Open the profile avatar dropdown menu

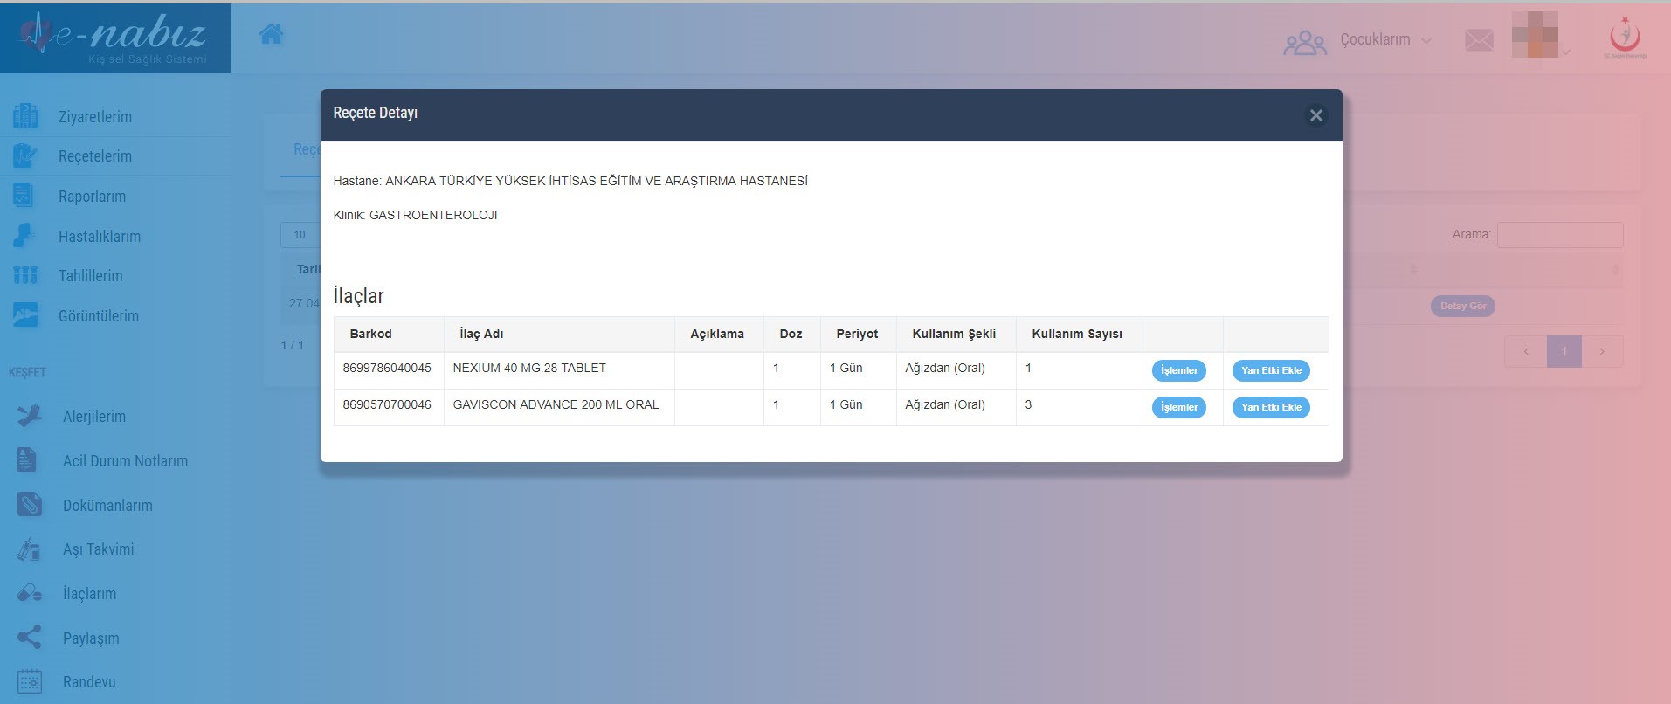pyautogui.click(x=1541, y=40)
